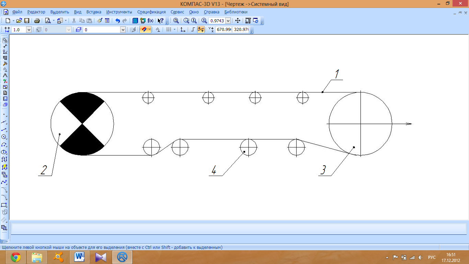Expand the zoom scale 0.9743 dropdown
This screenshot has width=469, height=264.
coord(228,21)
